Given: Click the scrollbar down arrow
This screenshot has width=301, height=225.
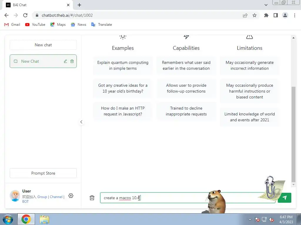Looking at the screenshot, I should click(293, 185).
